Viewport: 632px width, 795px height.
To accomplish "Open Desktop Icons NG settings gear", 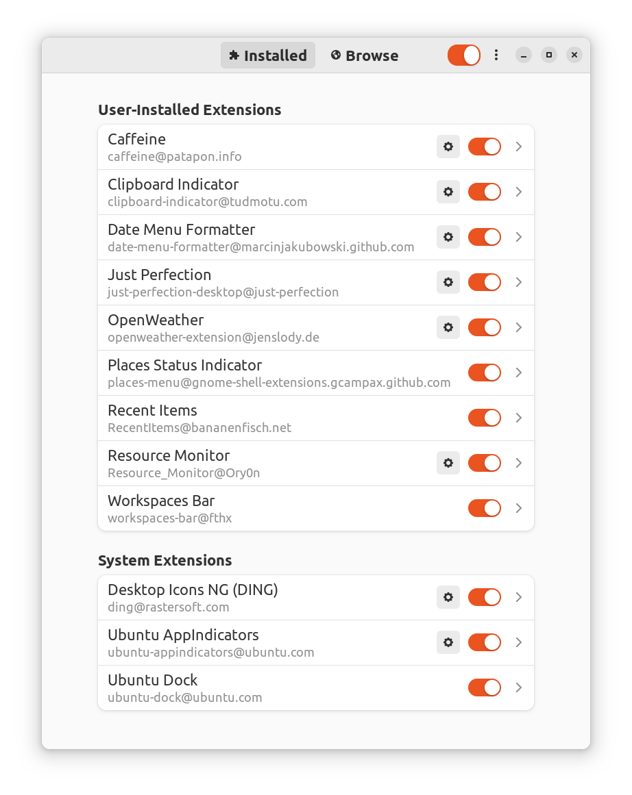I will tap(448, 597).
